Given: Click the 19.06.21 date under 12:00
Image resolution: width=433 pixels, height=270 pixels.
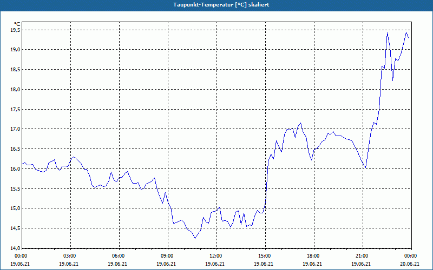Looking at the screenshot, I should [215, 264].
